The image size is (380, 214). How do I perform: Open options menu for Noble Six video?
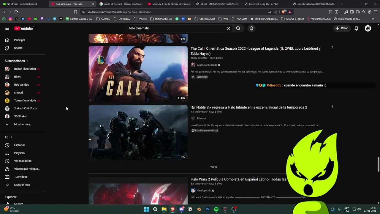(x=332, y=107)
